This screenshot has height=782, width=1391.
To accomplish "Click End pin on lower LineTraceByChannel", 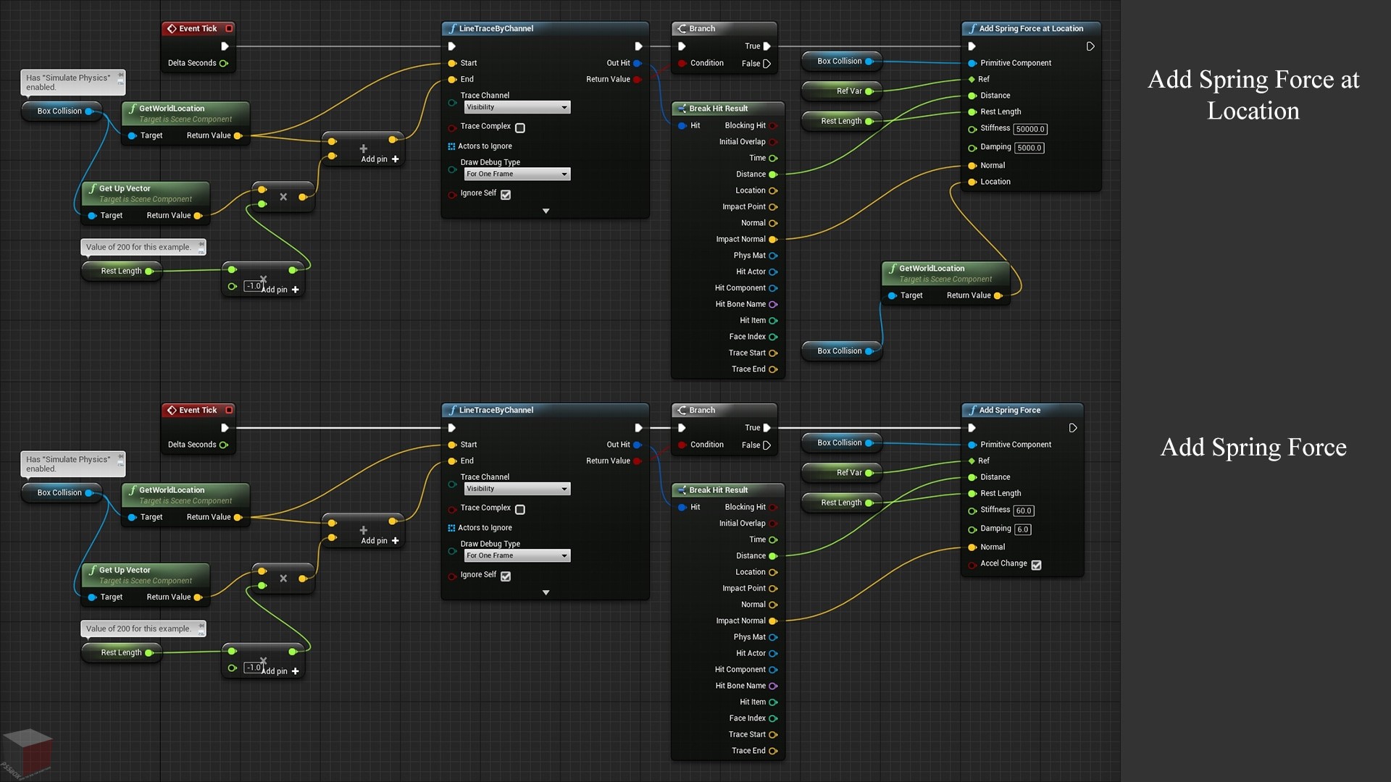I will coord(452,461).
